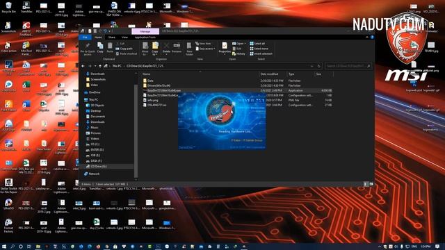The height and width of the screenshot is (250, 445).
Task: Click Copy path in the ribbon
Action: (x=124, y=49)
